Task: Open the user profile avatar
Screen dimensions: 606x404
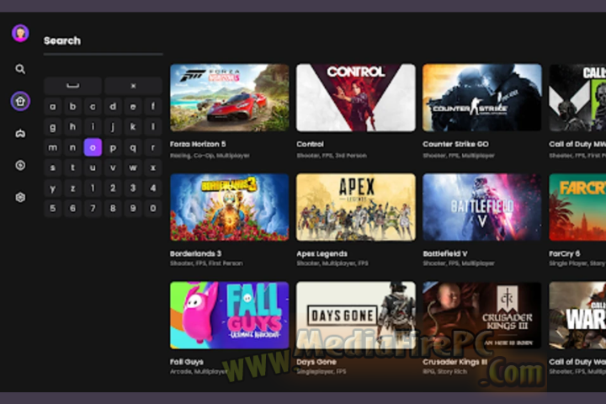Action: pos(20,34)
